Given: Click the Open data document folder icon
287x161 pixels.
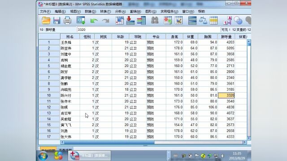Looking at the screenshot, I should coord(46,20).
